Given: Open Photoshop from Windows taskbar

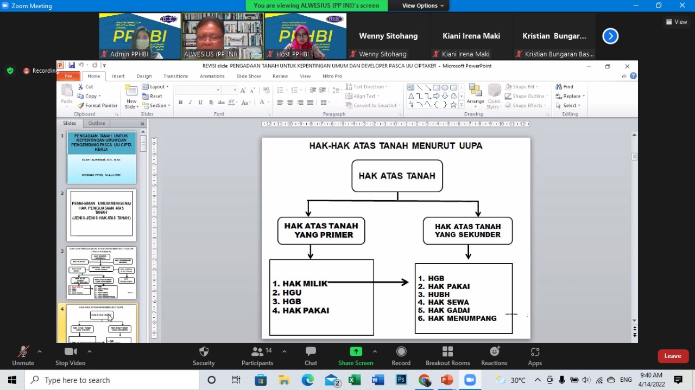Looking at the screenshot, I should [401, 380].
